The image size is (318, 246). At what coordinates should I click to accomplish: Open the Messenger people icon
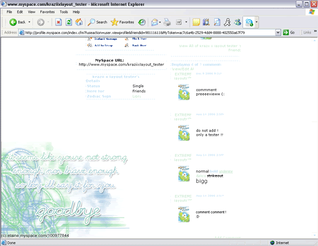pos(237,22)
